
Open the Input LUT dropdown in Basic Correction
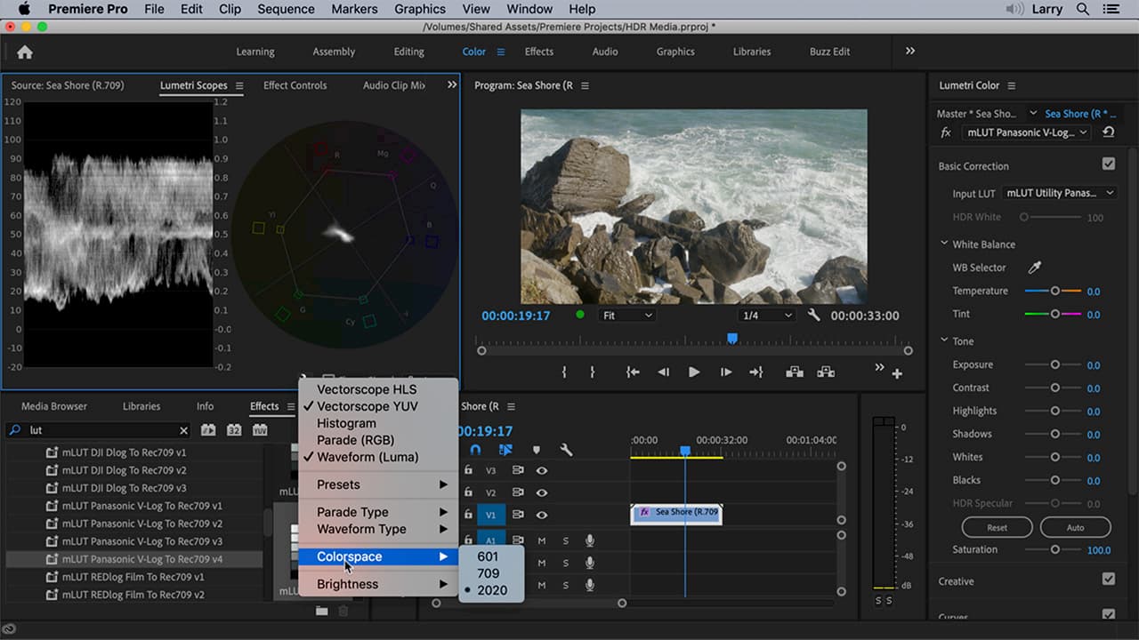pyautogui.click(x=1059, y=193)
